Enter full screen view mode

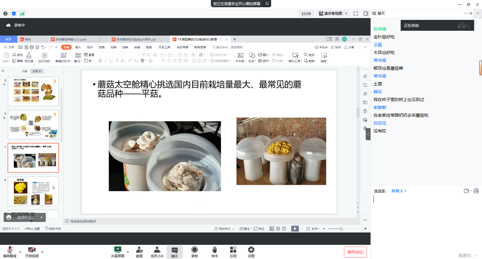click(x=356, y=14)
